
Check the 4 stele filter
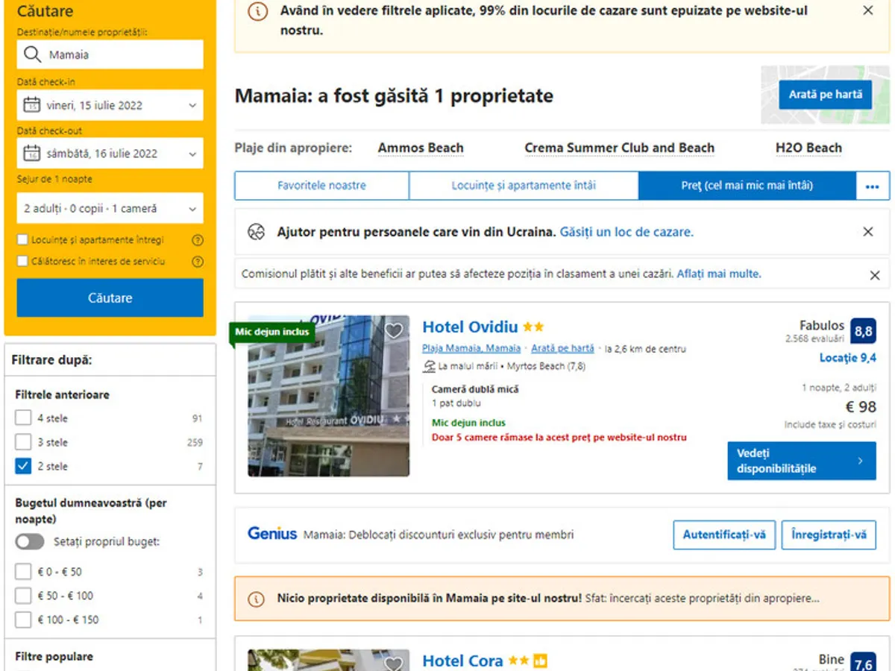(23, 418)
